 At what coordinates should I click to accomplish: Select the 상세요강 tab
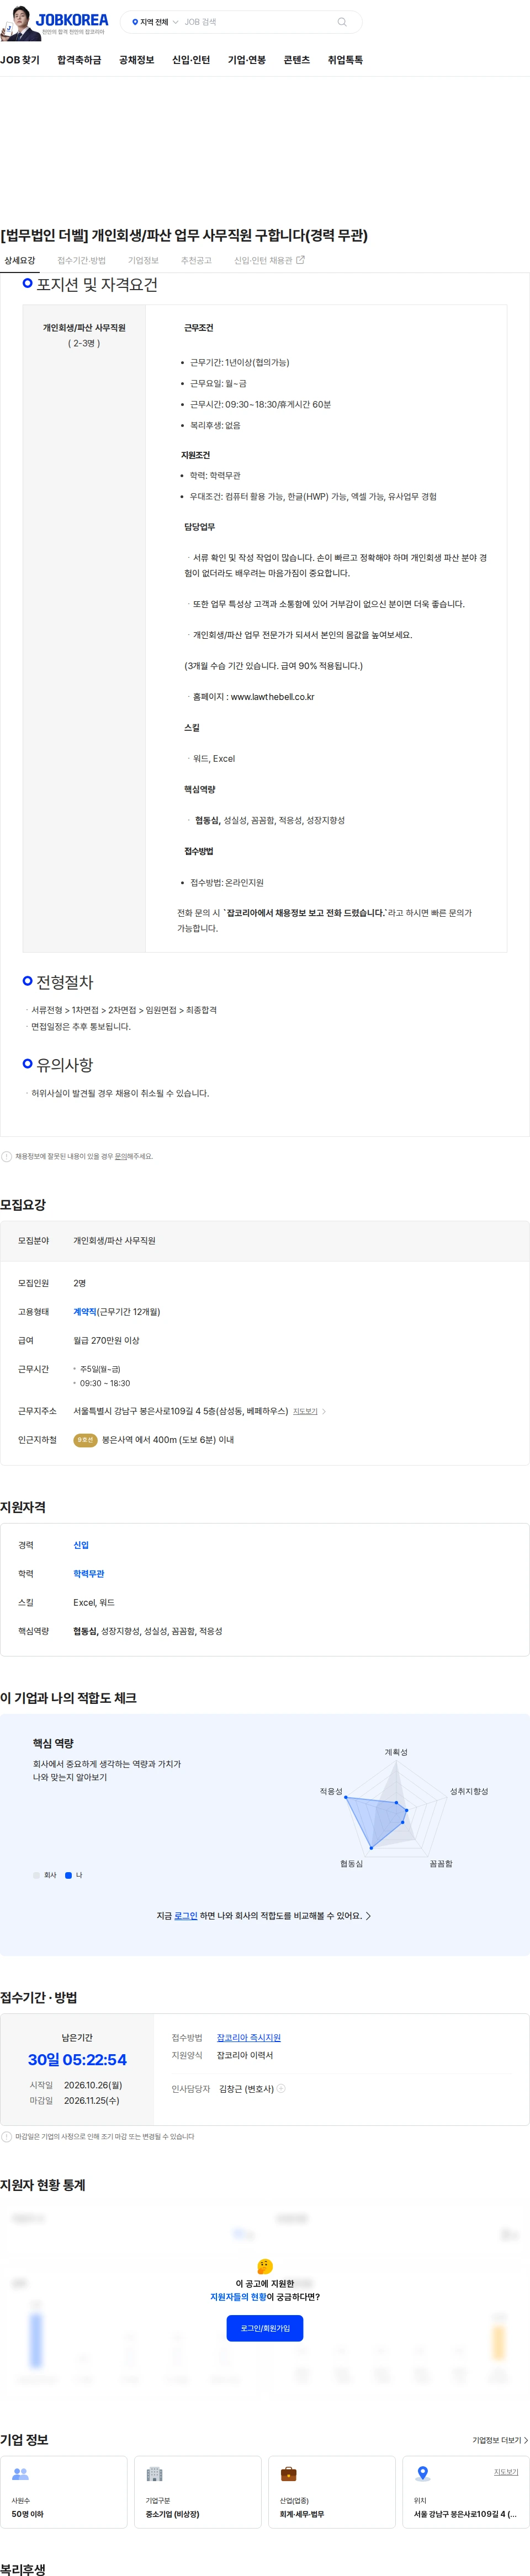[x=19, y=260]
